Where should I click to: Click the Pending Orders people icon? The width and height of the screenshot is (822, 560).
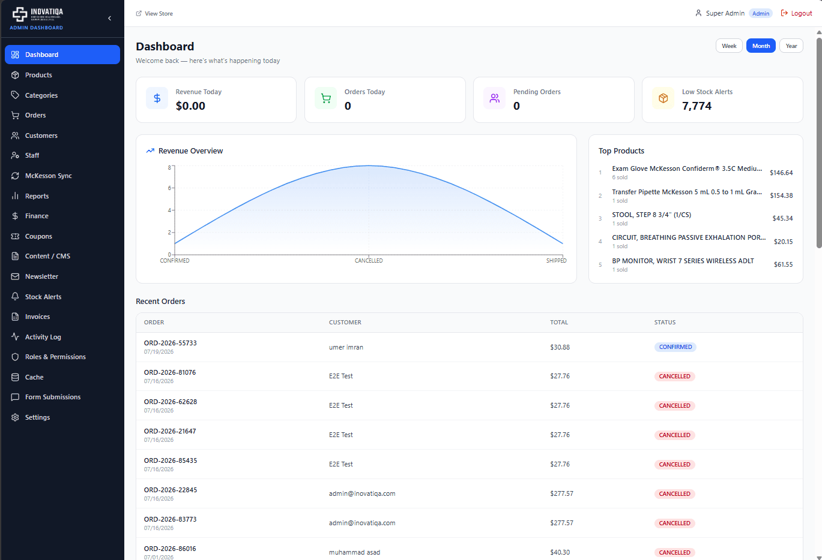click(495, 98)
